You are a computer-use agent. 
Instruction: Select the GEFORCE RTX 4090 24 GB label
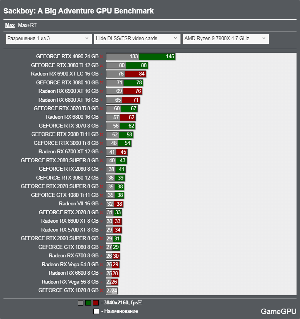(67, 56)
